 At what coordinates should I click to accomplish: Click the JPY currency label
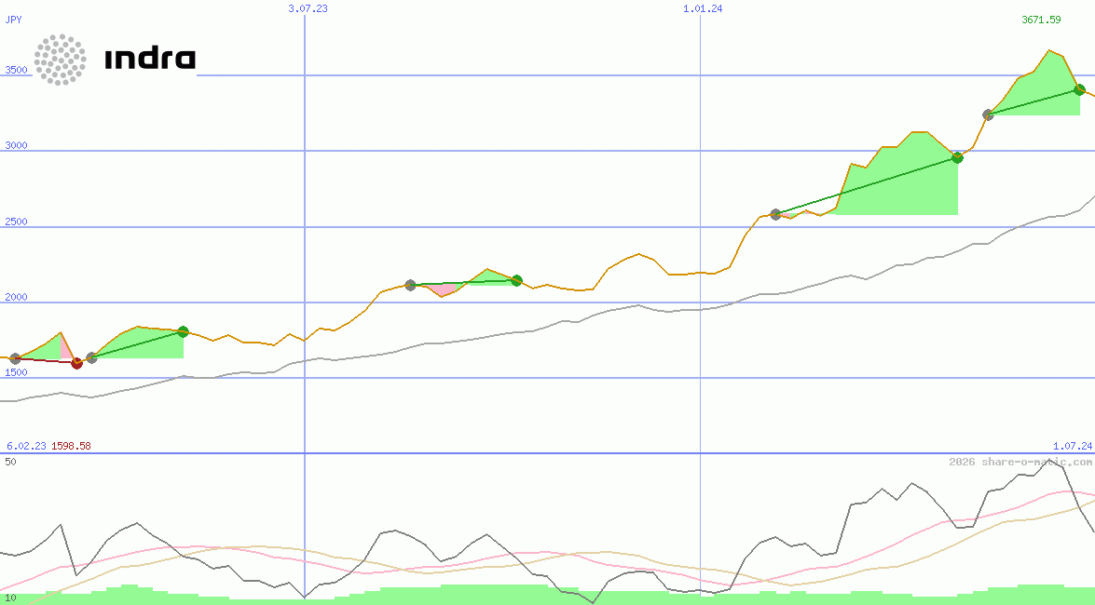coord(13,19)
